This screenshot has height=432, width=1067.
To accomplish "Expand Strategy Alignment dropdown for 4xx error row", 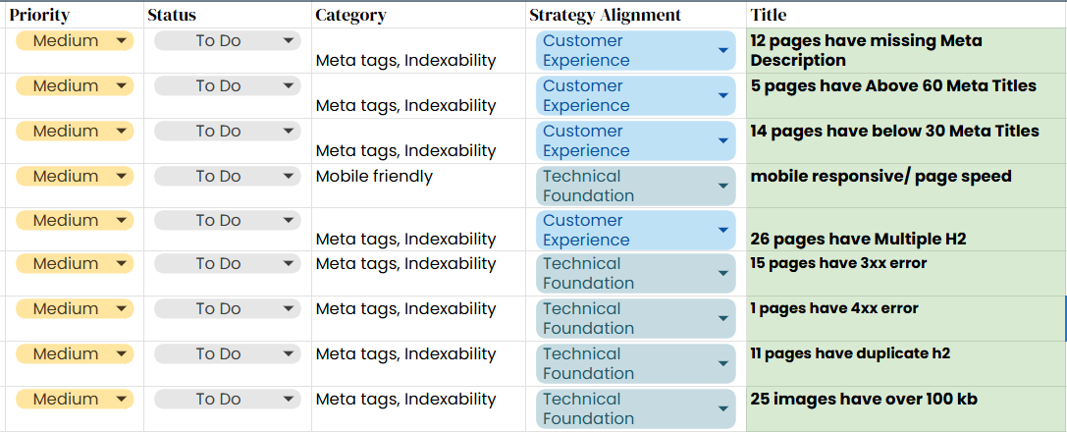I will point(723,319).
